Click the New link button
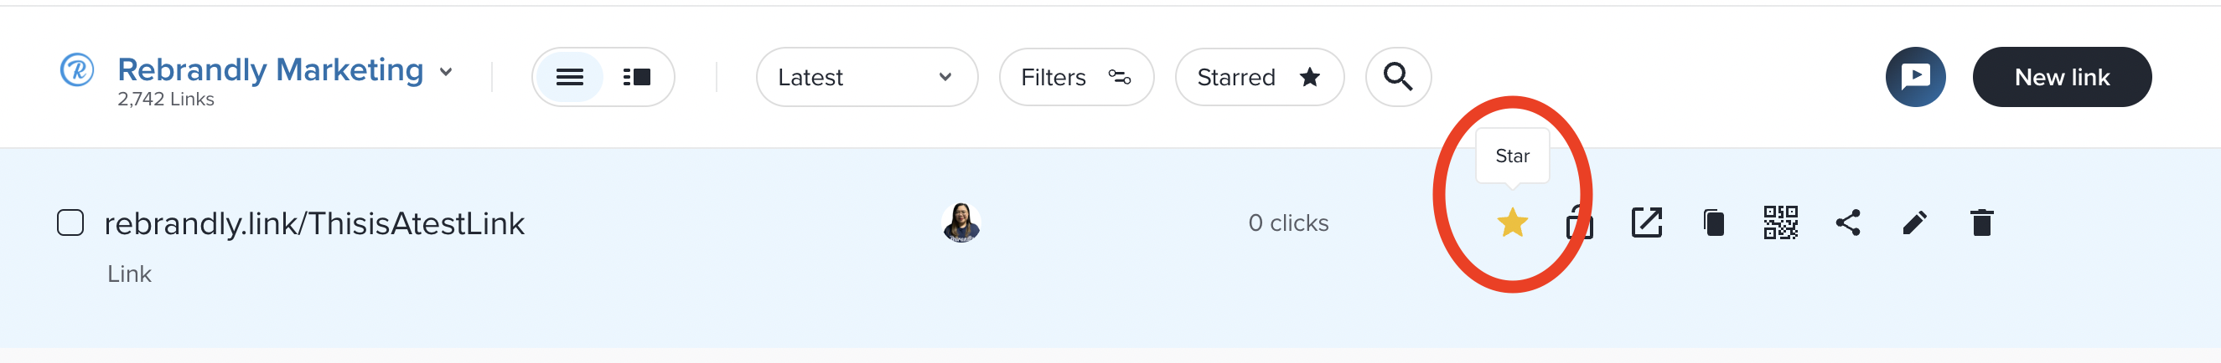The image size is (2221, 363). (2061, 77)
